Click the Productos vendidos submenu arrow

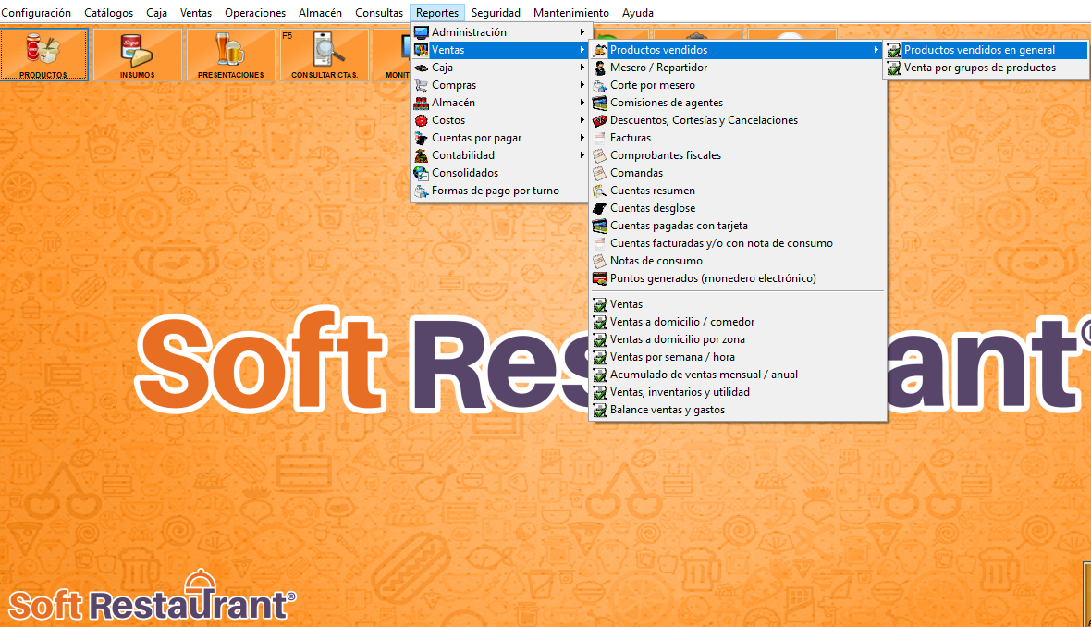click(x=876, y=50)
